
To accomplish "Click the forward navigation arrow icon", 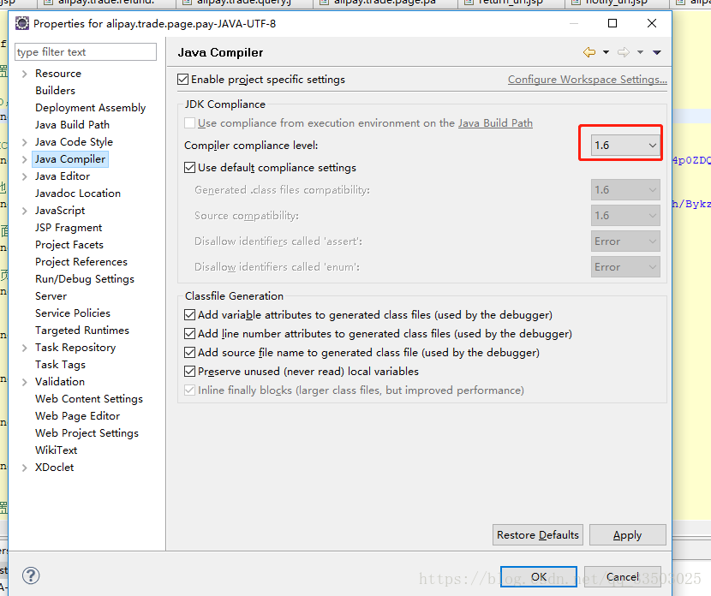I will pos(624,52).
